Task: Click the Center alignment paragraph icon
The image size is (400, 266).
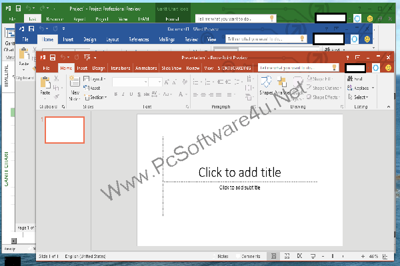Action: coord(203,94)
